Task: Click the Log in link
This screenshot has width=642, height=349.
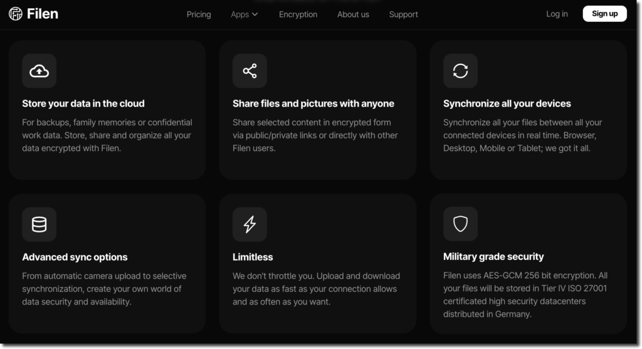Action: tap(557, 14)
